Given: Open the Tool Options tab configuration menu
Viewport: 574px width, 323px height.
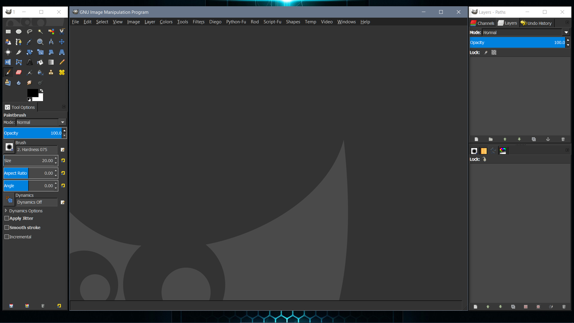Looking at the screenshot, I should coord(64,107).
